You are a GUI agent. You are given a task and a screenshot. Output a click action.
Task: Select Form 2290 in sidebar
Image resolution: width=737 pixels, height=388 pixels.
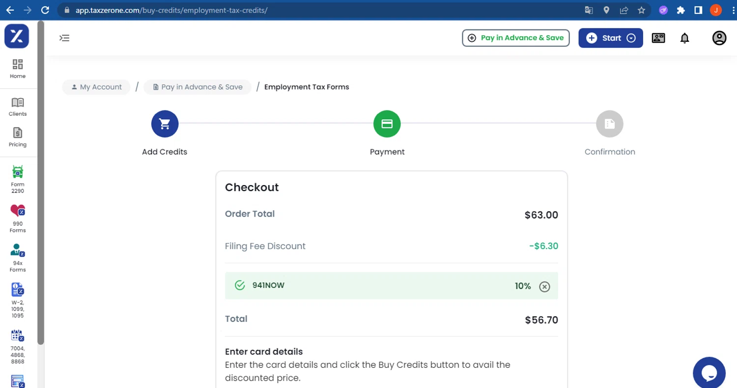18,179
